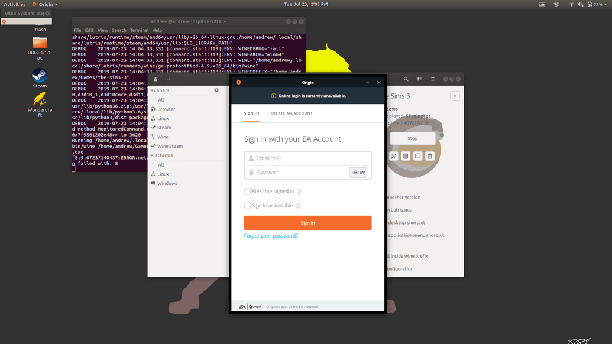
Task: Open Activities overview
Action: (14, 4)
